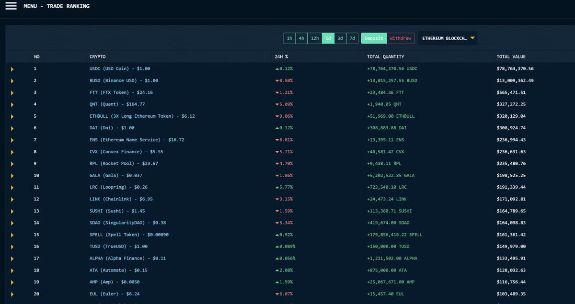
Task: Click total value $13,009,362.49
Action: pos(515,80)
